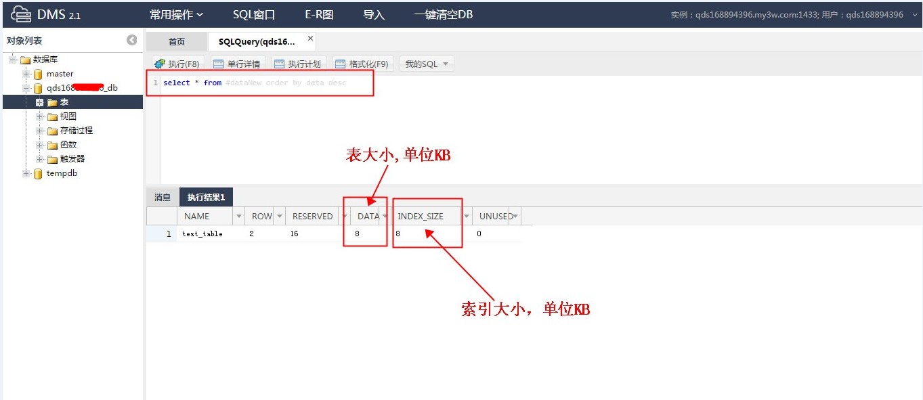
Task: Select the tempdb database icon
Action: [x=38, y=173]
